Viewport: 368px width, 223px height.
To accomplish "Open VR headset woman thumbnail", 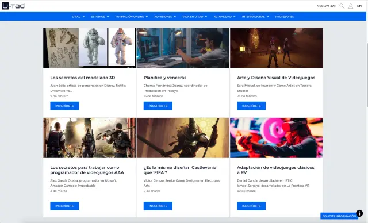I will click(x=276, y=138).
